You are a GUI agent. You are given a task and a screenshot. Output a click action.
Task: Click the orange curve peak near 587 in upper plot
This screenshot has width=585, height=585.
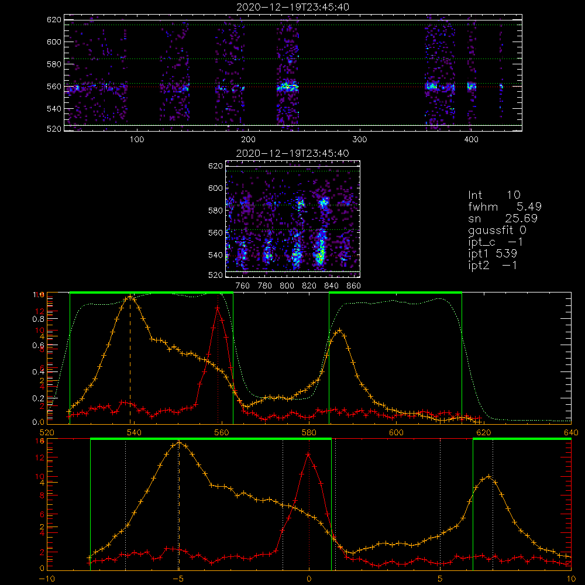[339, 331]
